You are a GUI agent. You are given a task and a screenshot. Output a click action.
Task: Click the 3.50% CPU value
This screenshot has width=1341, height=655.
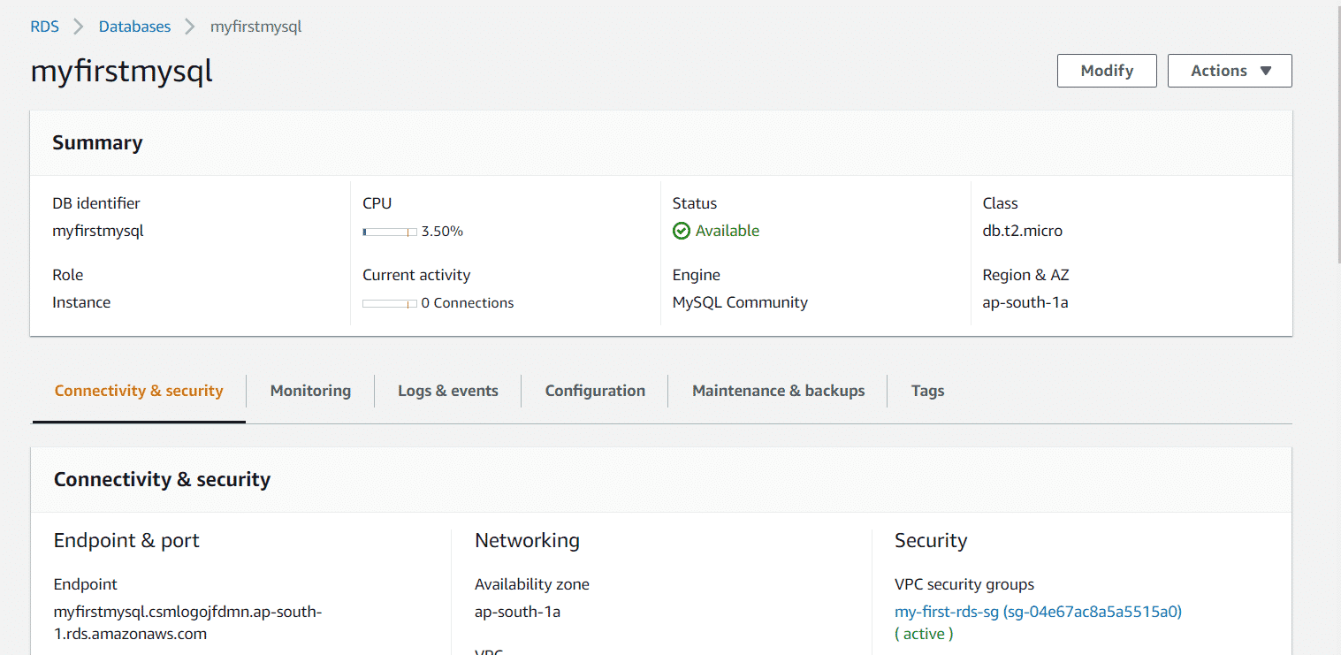click(442, 232)
